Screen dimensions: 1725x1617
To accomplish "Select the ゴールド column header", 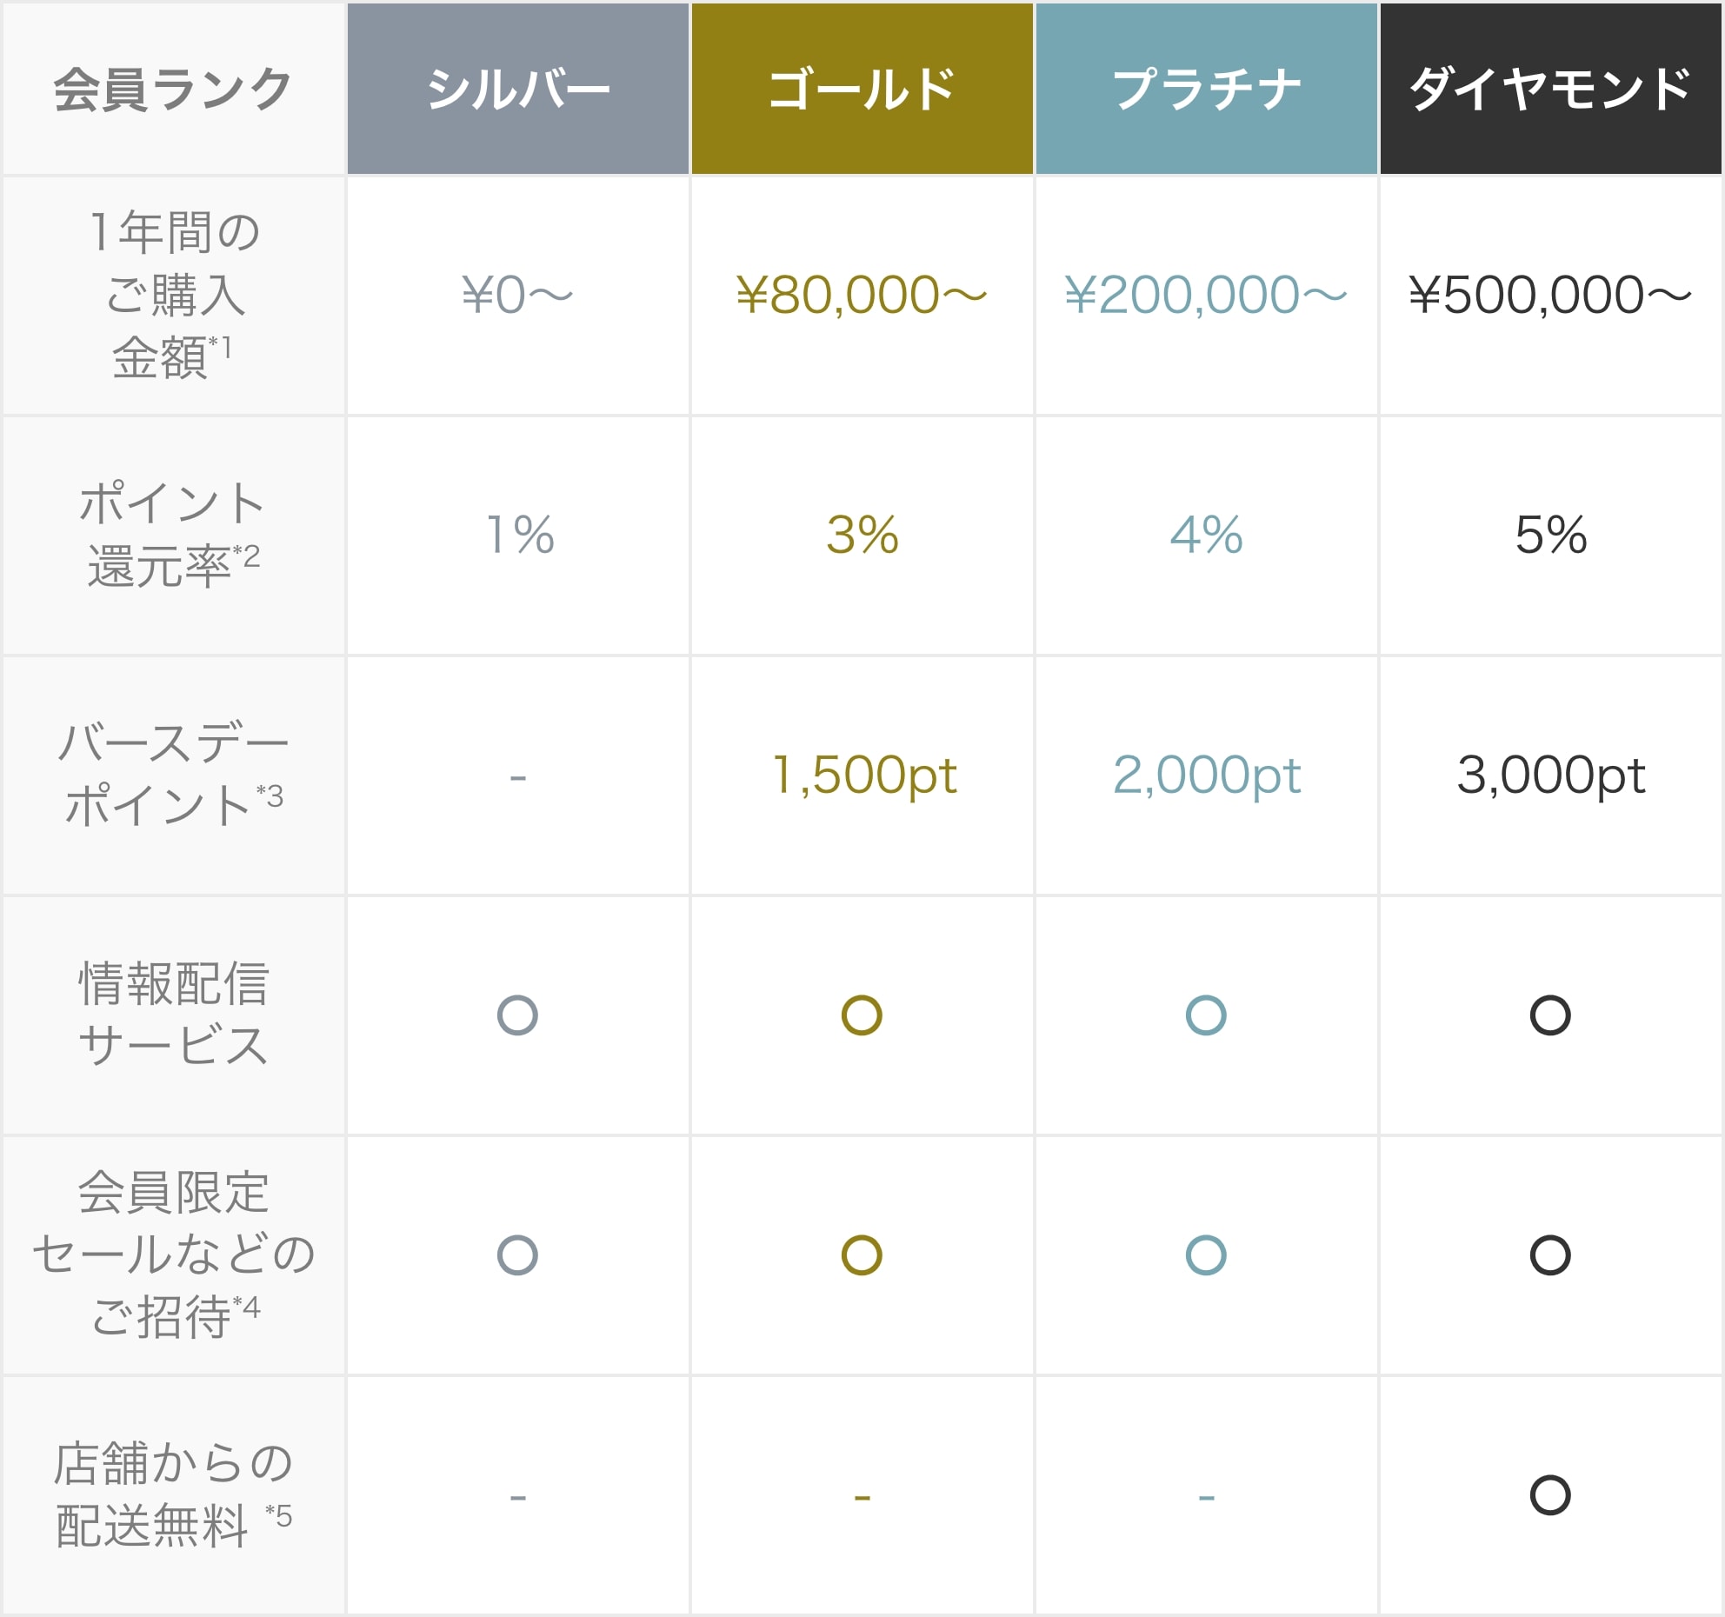I will point(862,89).
